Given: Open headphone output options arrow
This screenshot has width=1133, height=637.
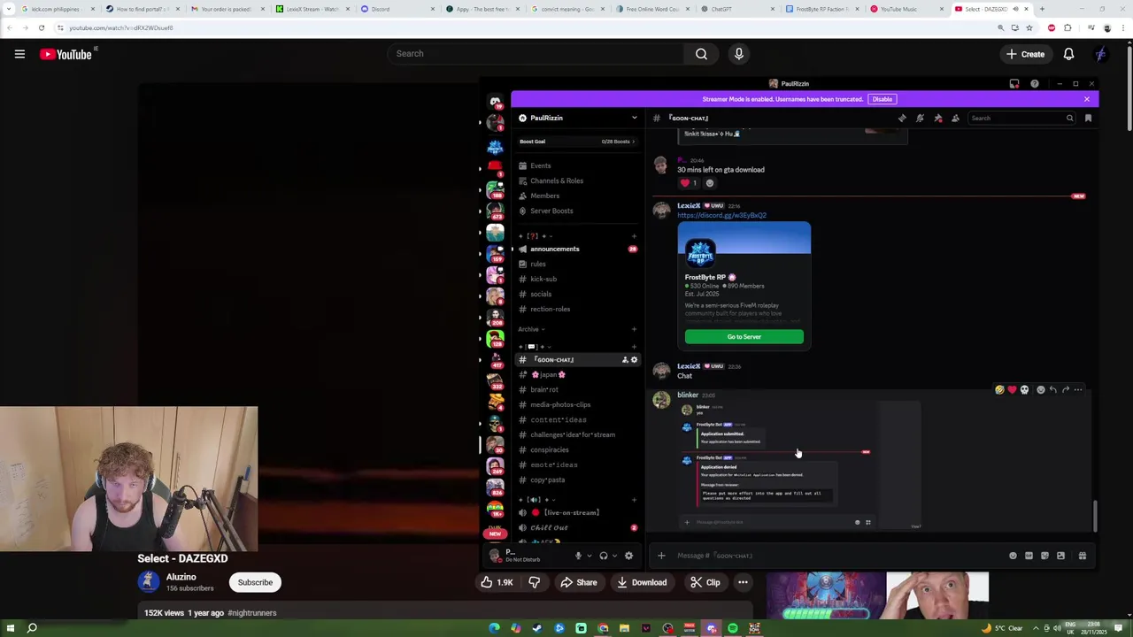Looking at the screenshot, I should click(x=614, y=556).
